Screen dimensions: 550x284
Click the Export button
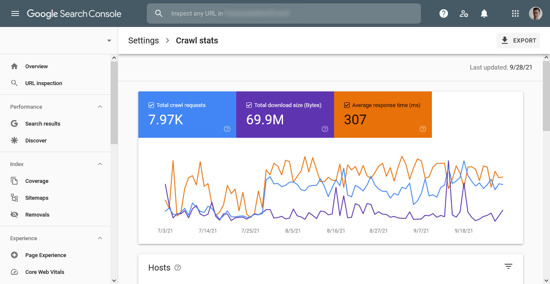(x=518, y=40)
